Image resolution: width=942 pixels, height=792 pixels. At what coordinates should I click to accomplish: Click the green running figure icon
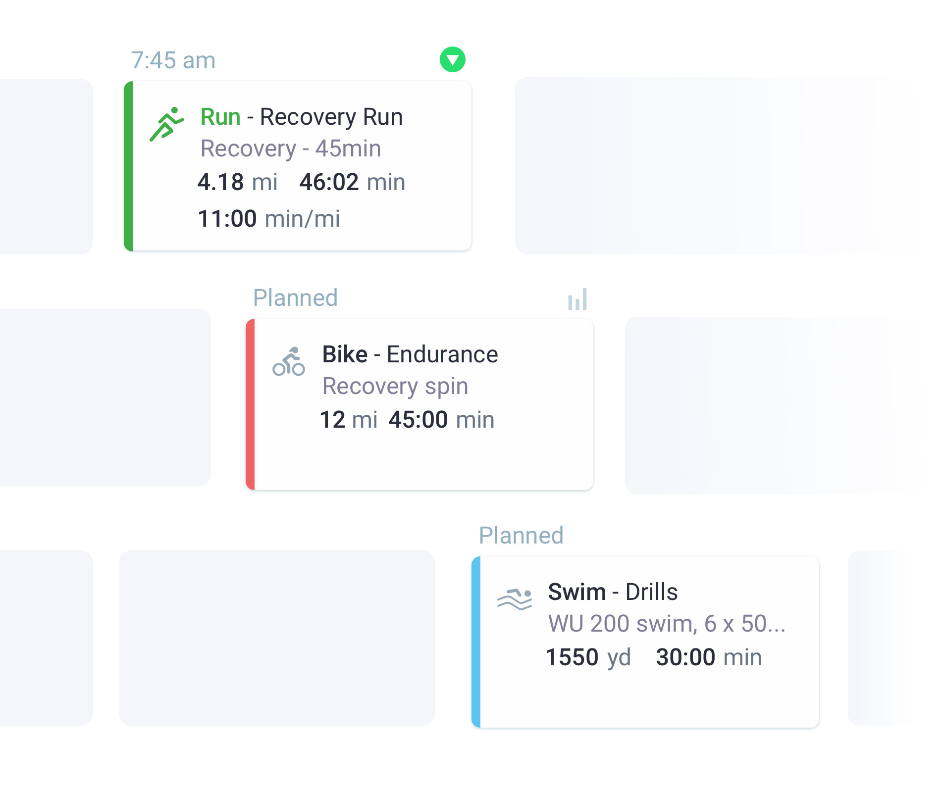pyautogui.click(x=166, y=124)
